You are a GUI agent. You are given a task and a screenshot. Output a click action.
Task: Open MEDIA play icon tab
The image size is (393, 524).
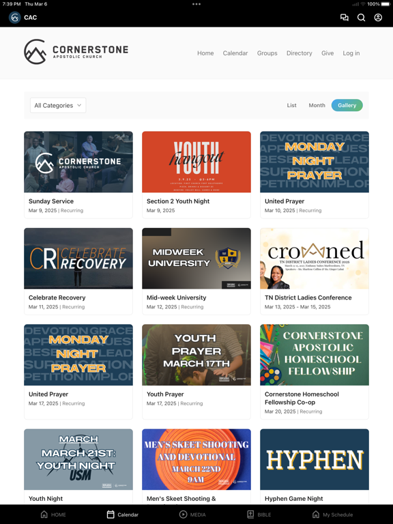[x=192, y=514]
